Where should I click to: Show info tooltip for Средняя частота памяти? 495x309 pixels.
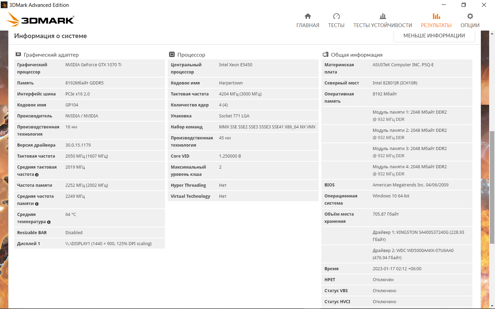click(37, 204)
